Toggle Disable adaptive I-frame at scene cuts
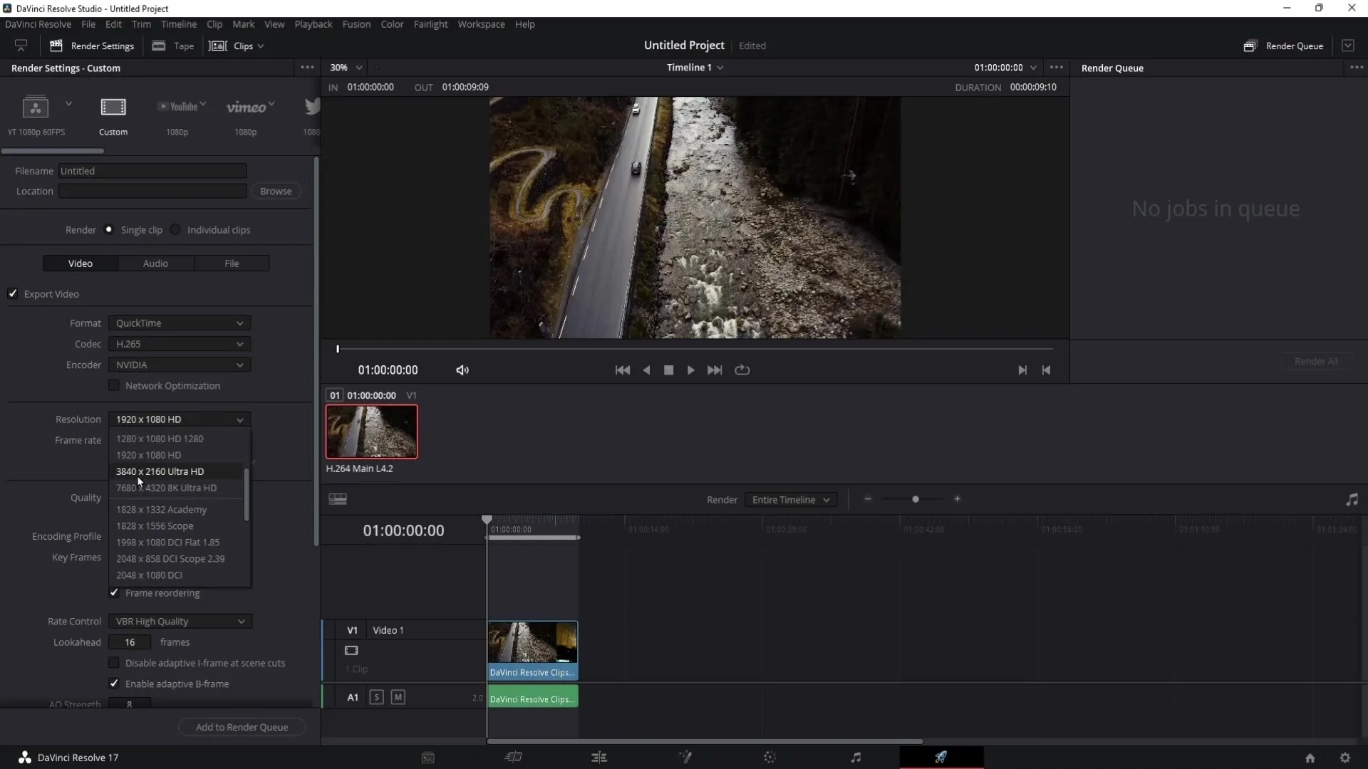Screen dimensions: 1368x769 click(x=114, y=663)
